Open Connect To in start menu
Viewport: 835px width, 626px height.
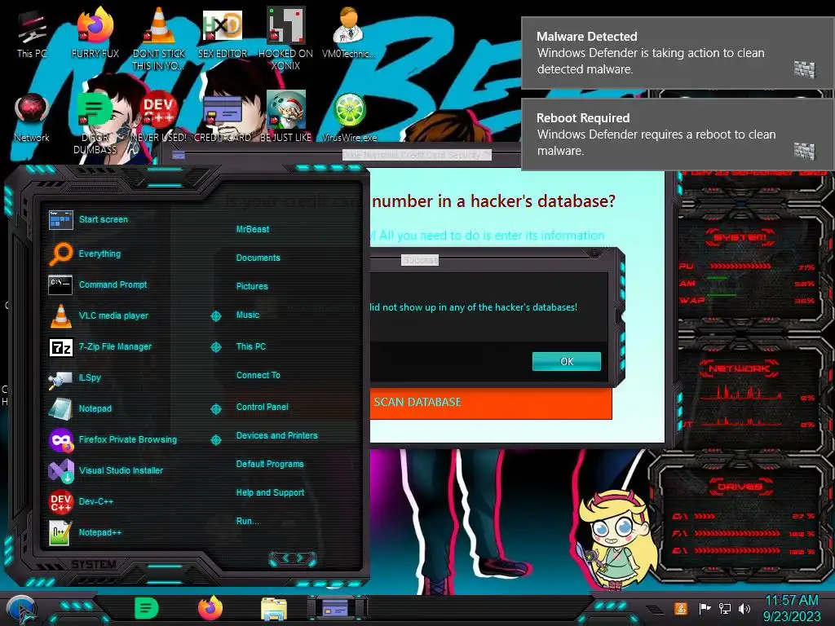[258, 375]
